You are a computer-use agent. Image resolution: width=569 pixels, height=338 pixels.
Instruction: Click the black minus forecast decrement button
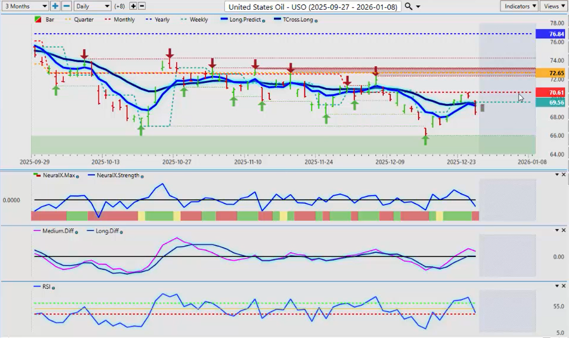tap(142, 6)
